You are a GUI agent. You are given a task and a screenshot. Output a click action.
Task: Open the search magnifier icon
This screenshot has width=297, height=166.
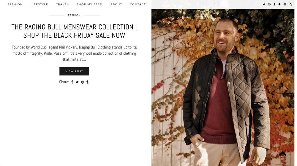(x=291, y=4)
